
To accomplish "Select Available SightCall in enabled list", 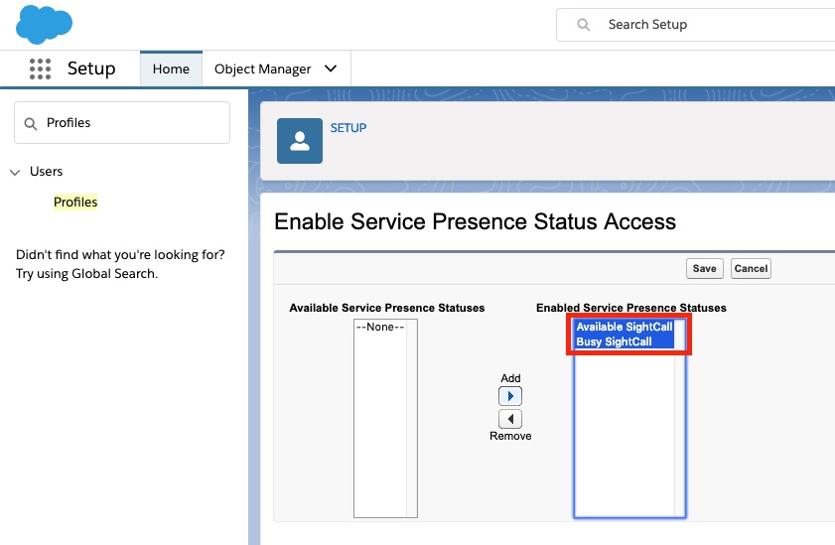I will [625, 327].
